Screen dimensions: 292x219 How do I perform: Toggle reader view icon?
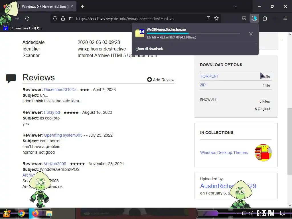click(208, 18)
